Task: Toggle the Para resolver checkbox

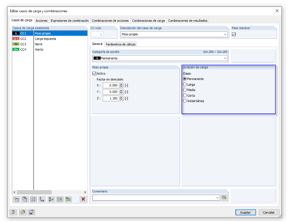Action: [234, 34]
